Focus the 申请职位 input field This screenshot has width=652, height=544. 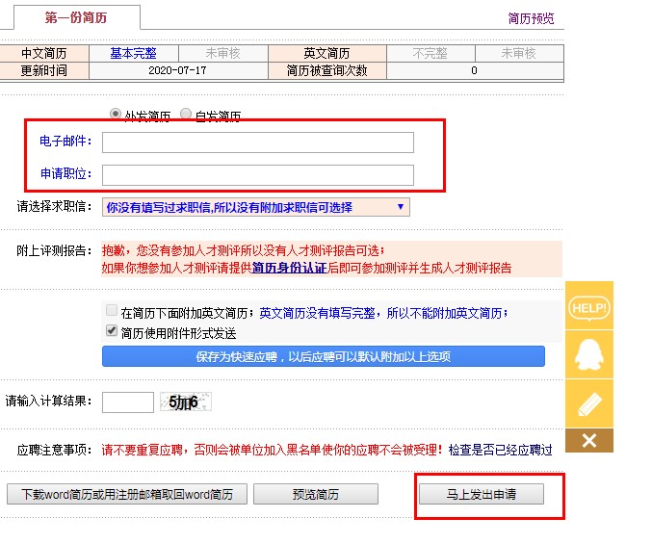coord(258,175)
